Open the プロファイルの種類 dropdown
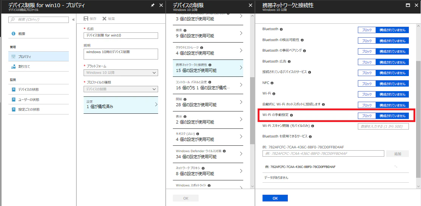 [x=121, y=89]
